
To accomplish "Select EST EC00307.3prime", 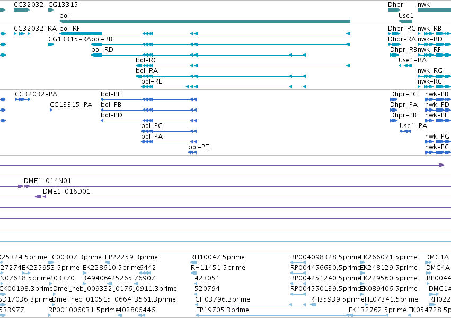I will click(51, 262).
